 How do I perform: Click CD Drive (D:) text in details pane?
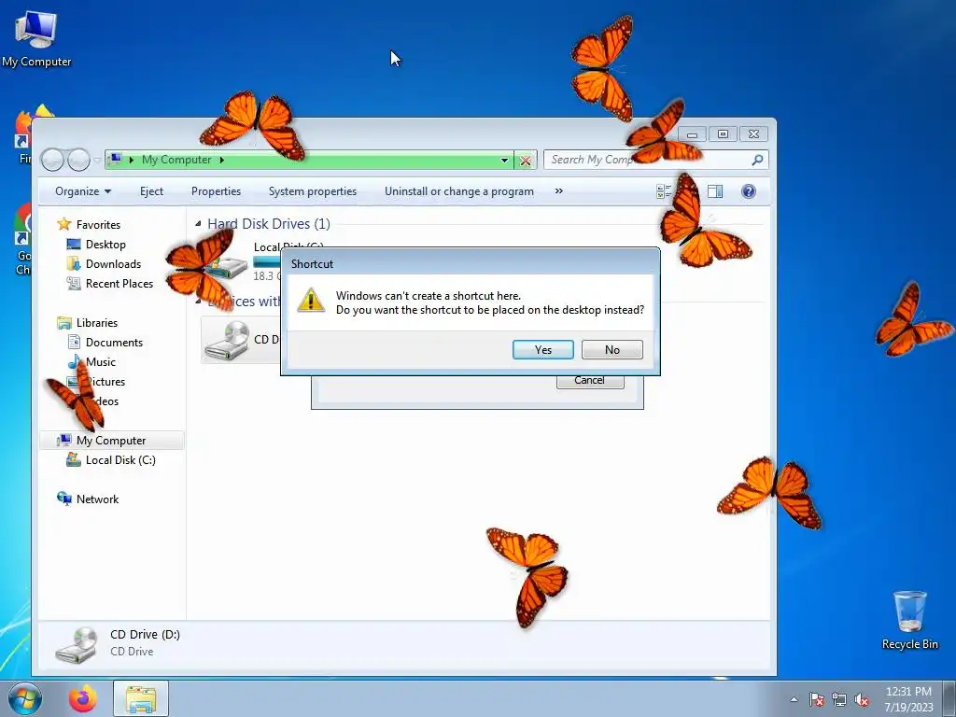coord(145,635)
